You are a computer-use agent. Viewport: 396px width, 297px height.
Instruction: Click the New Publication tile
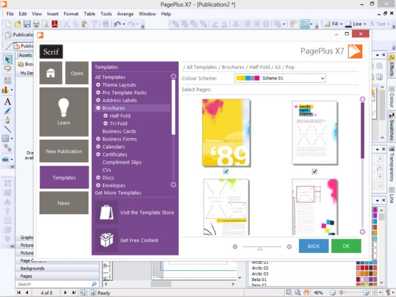tap(64, 151)
